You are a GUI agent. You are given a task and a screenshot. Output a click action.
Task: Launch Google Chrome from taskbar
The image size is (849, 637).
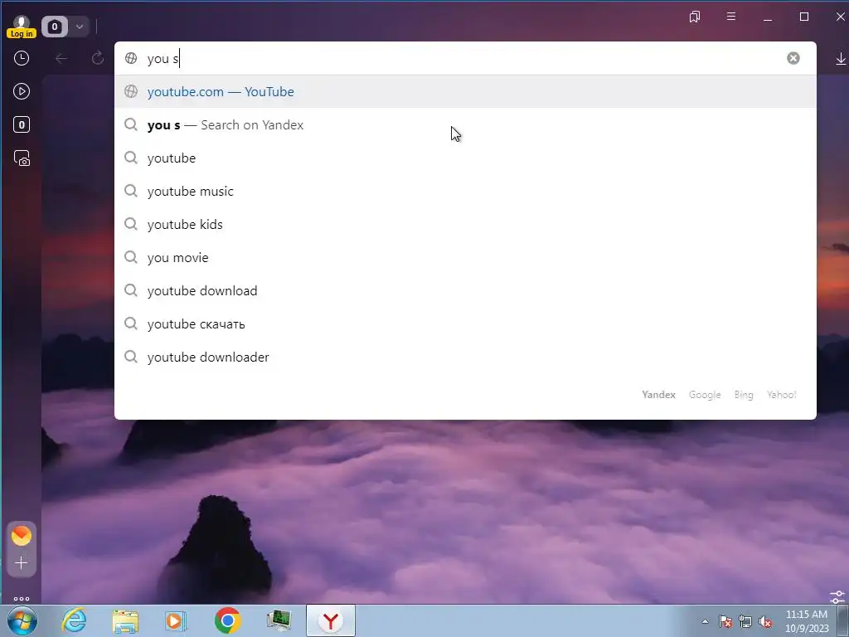click(x=227, y=620)
